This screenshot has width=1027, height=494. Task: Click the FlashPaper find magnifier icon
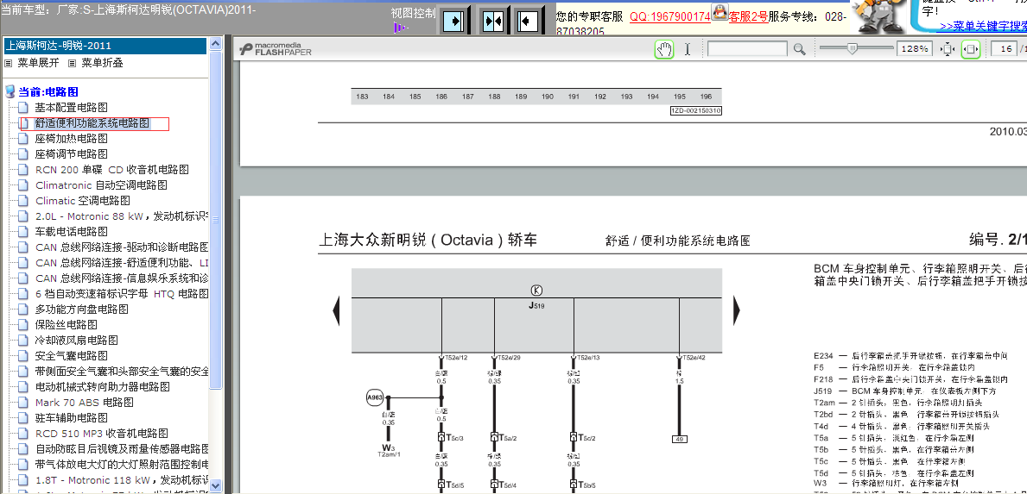click(799, 49)
